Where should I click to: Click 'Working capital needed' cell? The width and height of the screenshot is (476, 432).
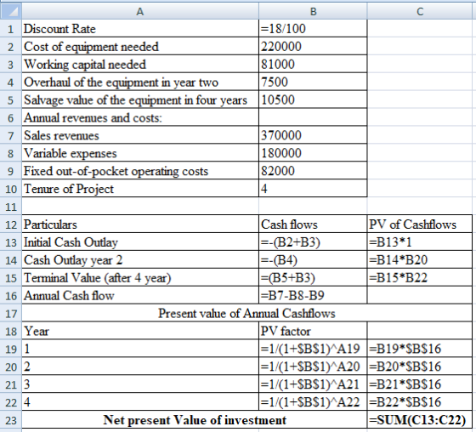pos(140,64)
